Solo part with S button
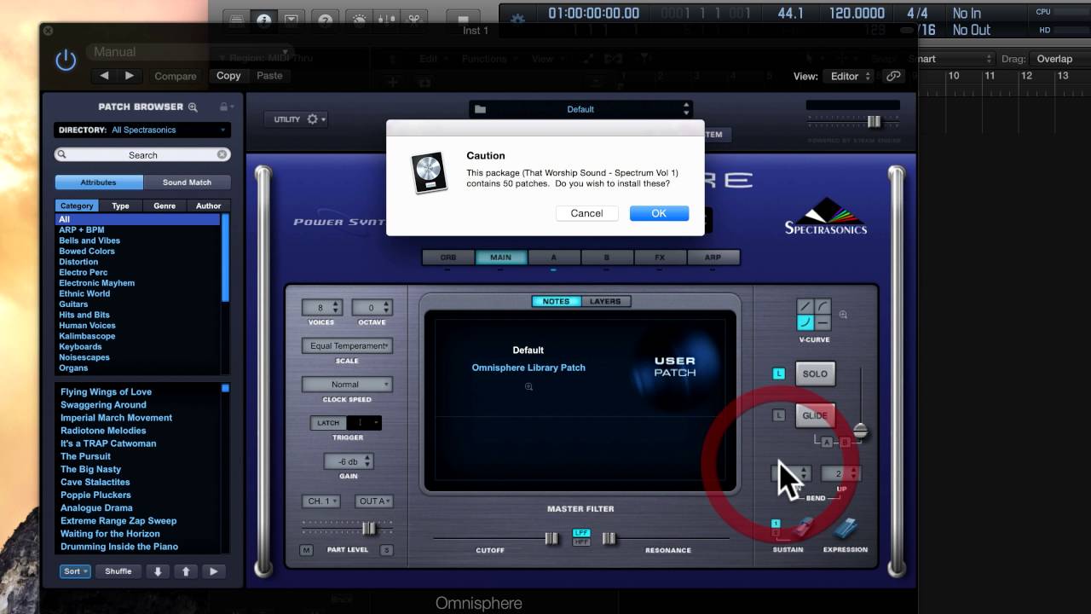Viewport: 1091px width, 614px height. point(386,550)
